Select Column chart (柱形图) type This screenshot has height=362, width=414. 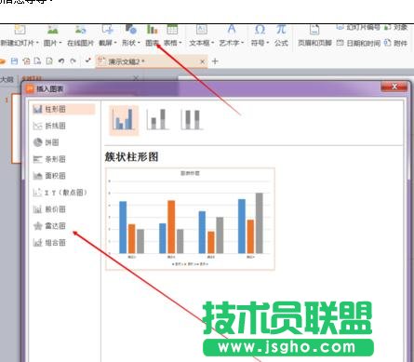tap(63, 109)
